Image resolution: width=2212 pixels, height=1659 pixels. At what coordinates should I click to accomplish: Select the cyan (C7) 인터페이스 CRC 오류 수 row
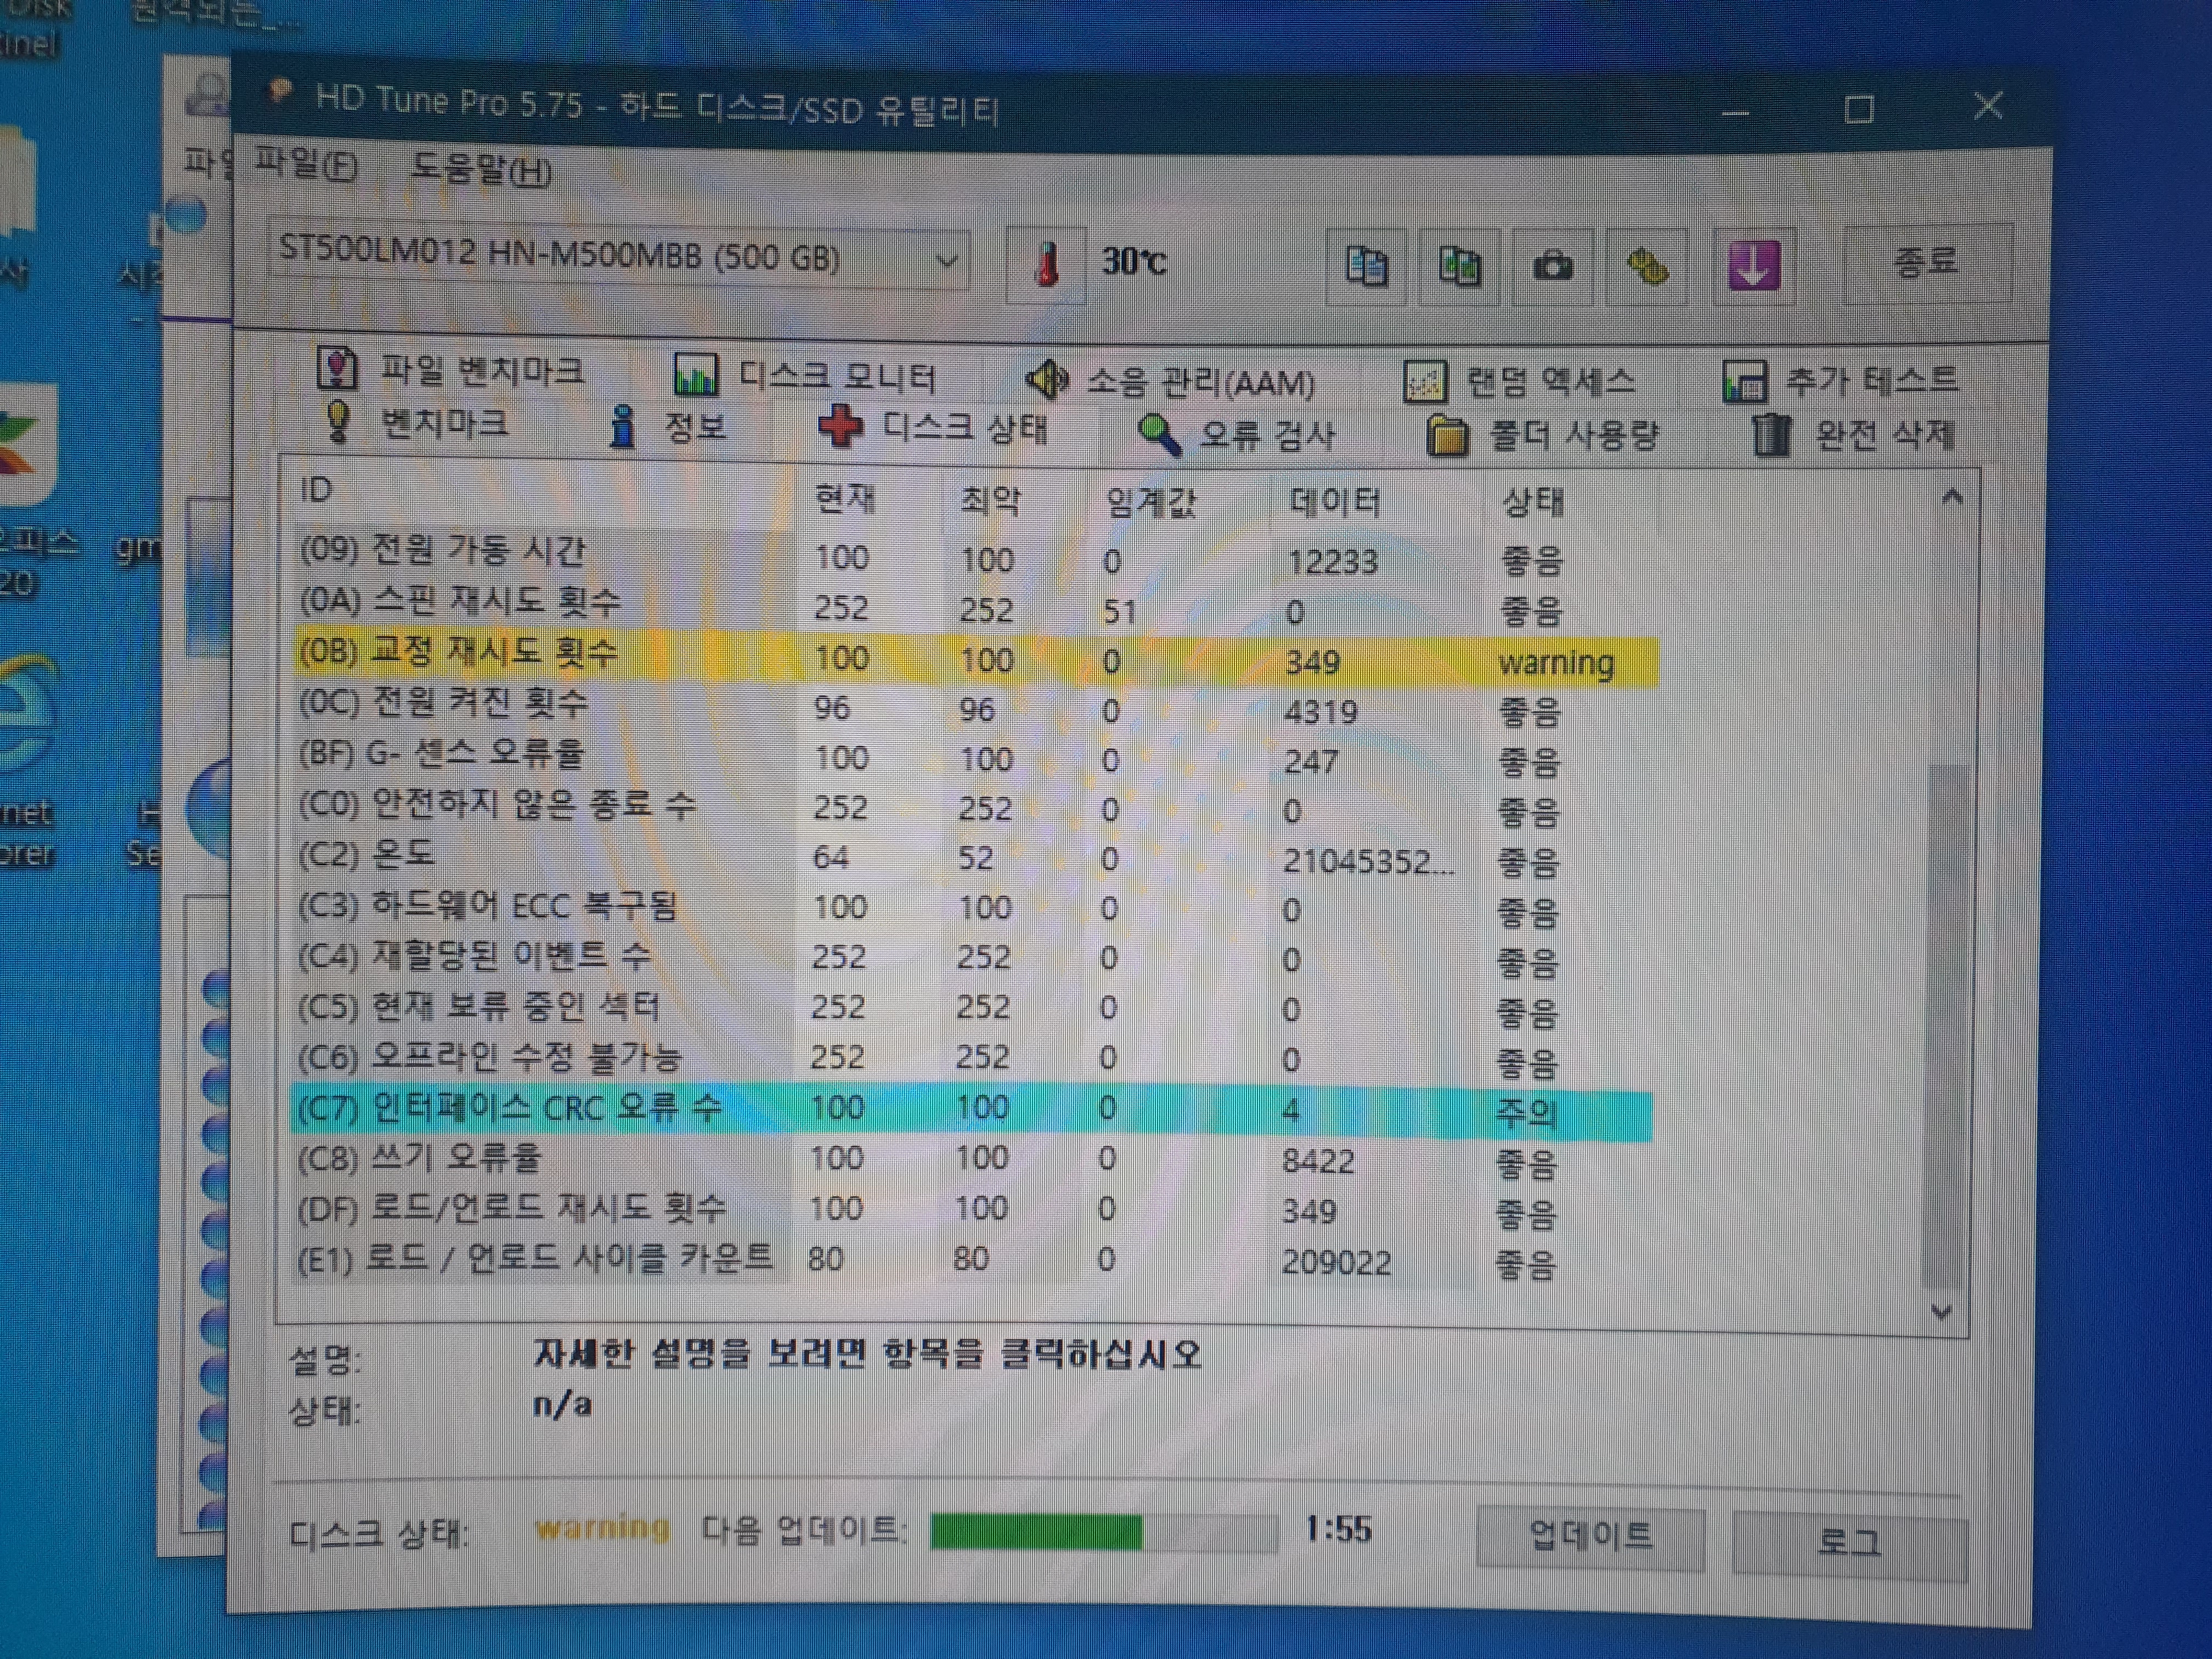972,1110
